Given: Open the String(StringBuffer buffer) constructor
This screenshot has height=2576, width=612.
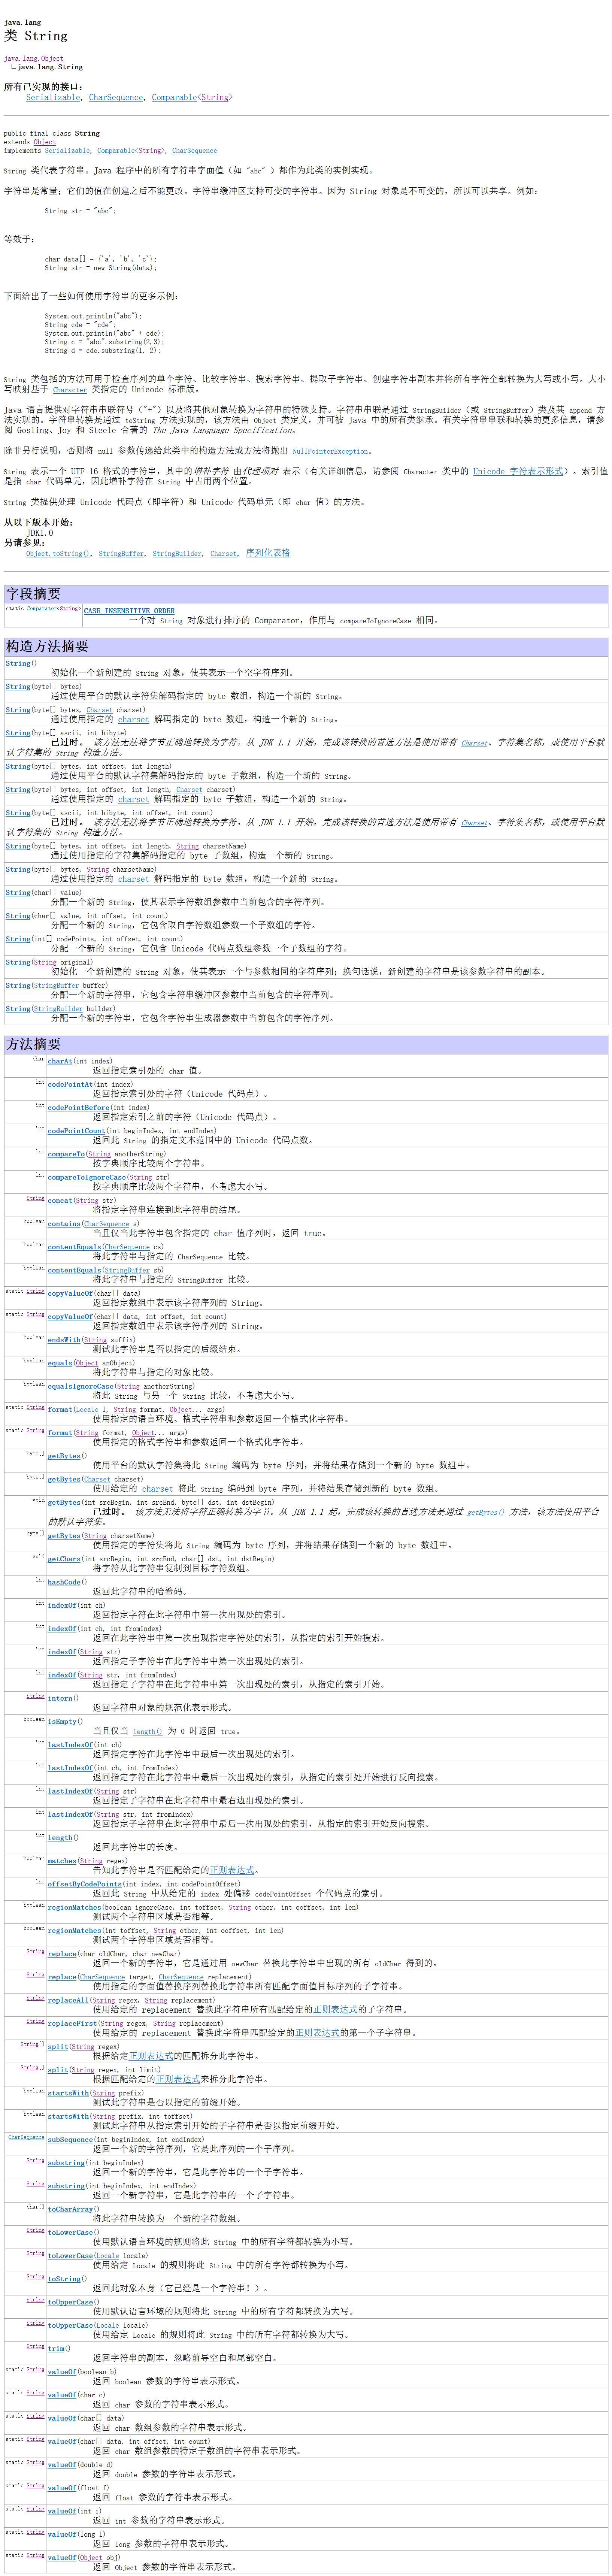Looking at the screenshot, I should point(18,985).
